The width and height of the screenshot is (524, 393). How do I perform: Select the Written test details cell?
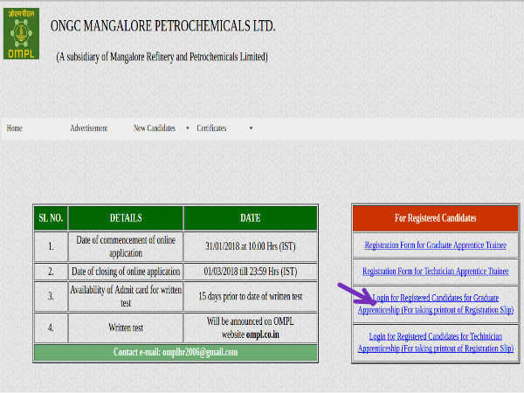click(126, 327)
